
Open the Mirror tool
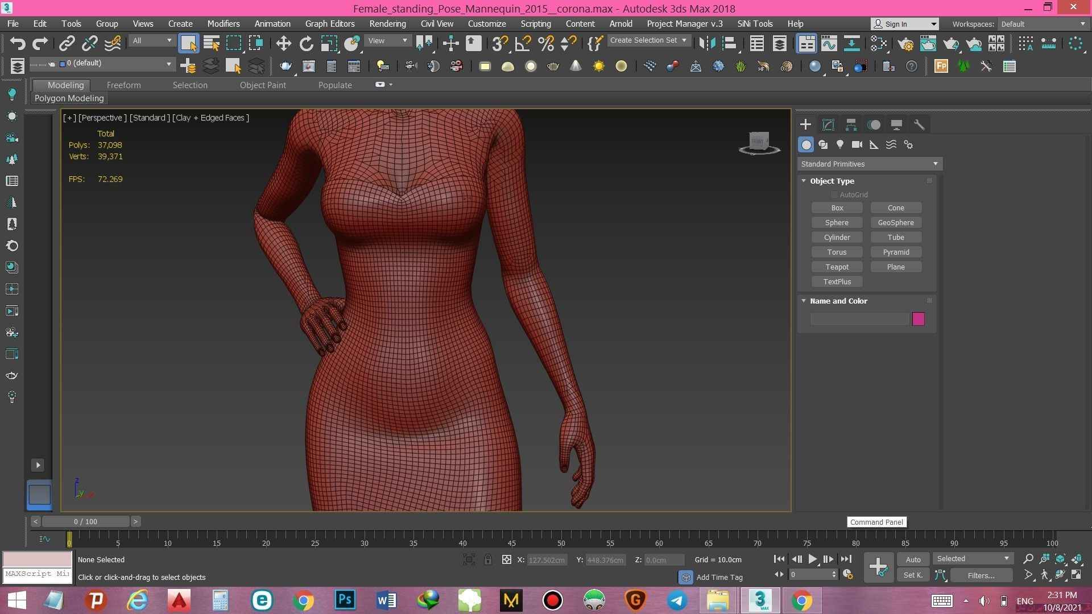[707, 43]
